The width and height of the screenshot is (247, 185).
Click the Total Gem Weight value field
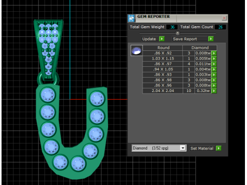172,27
